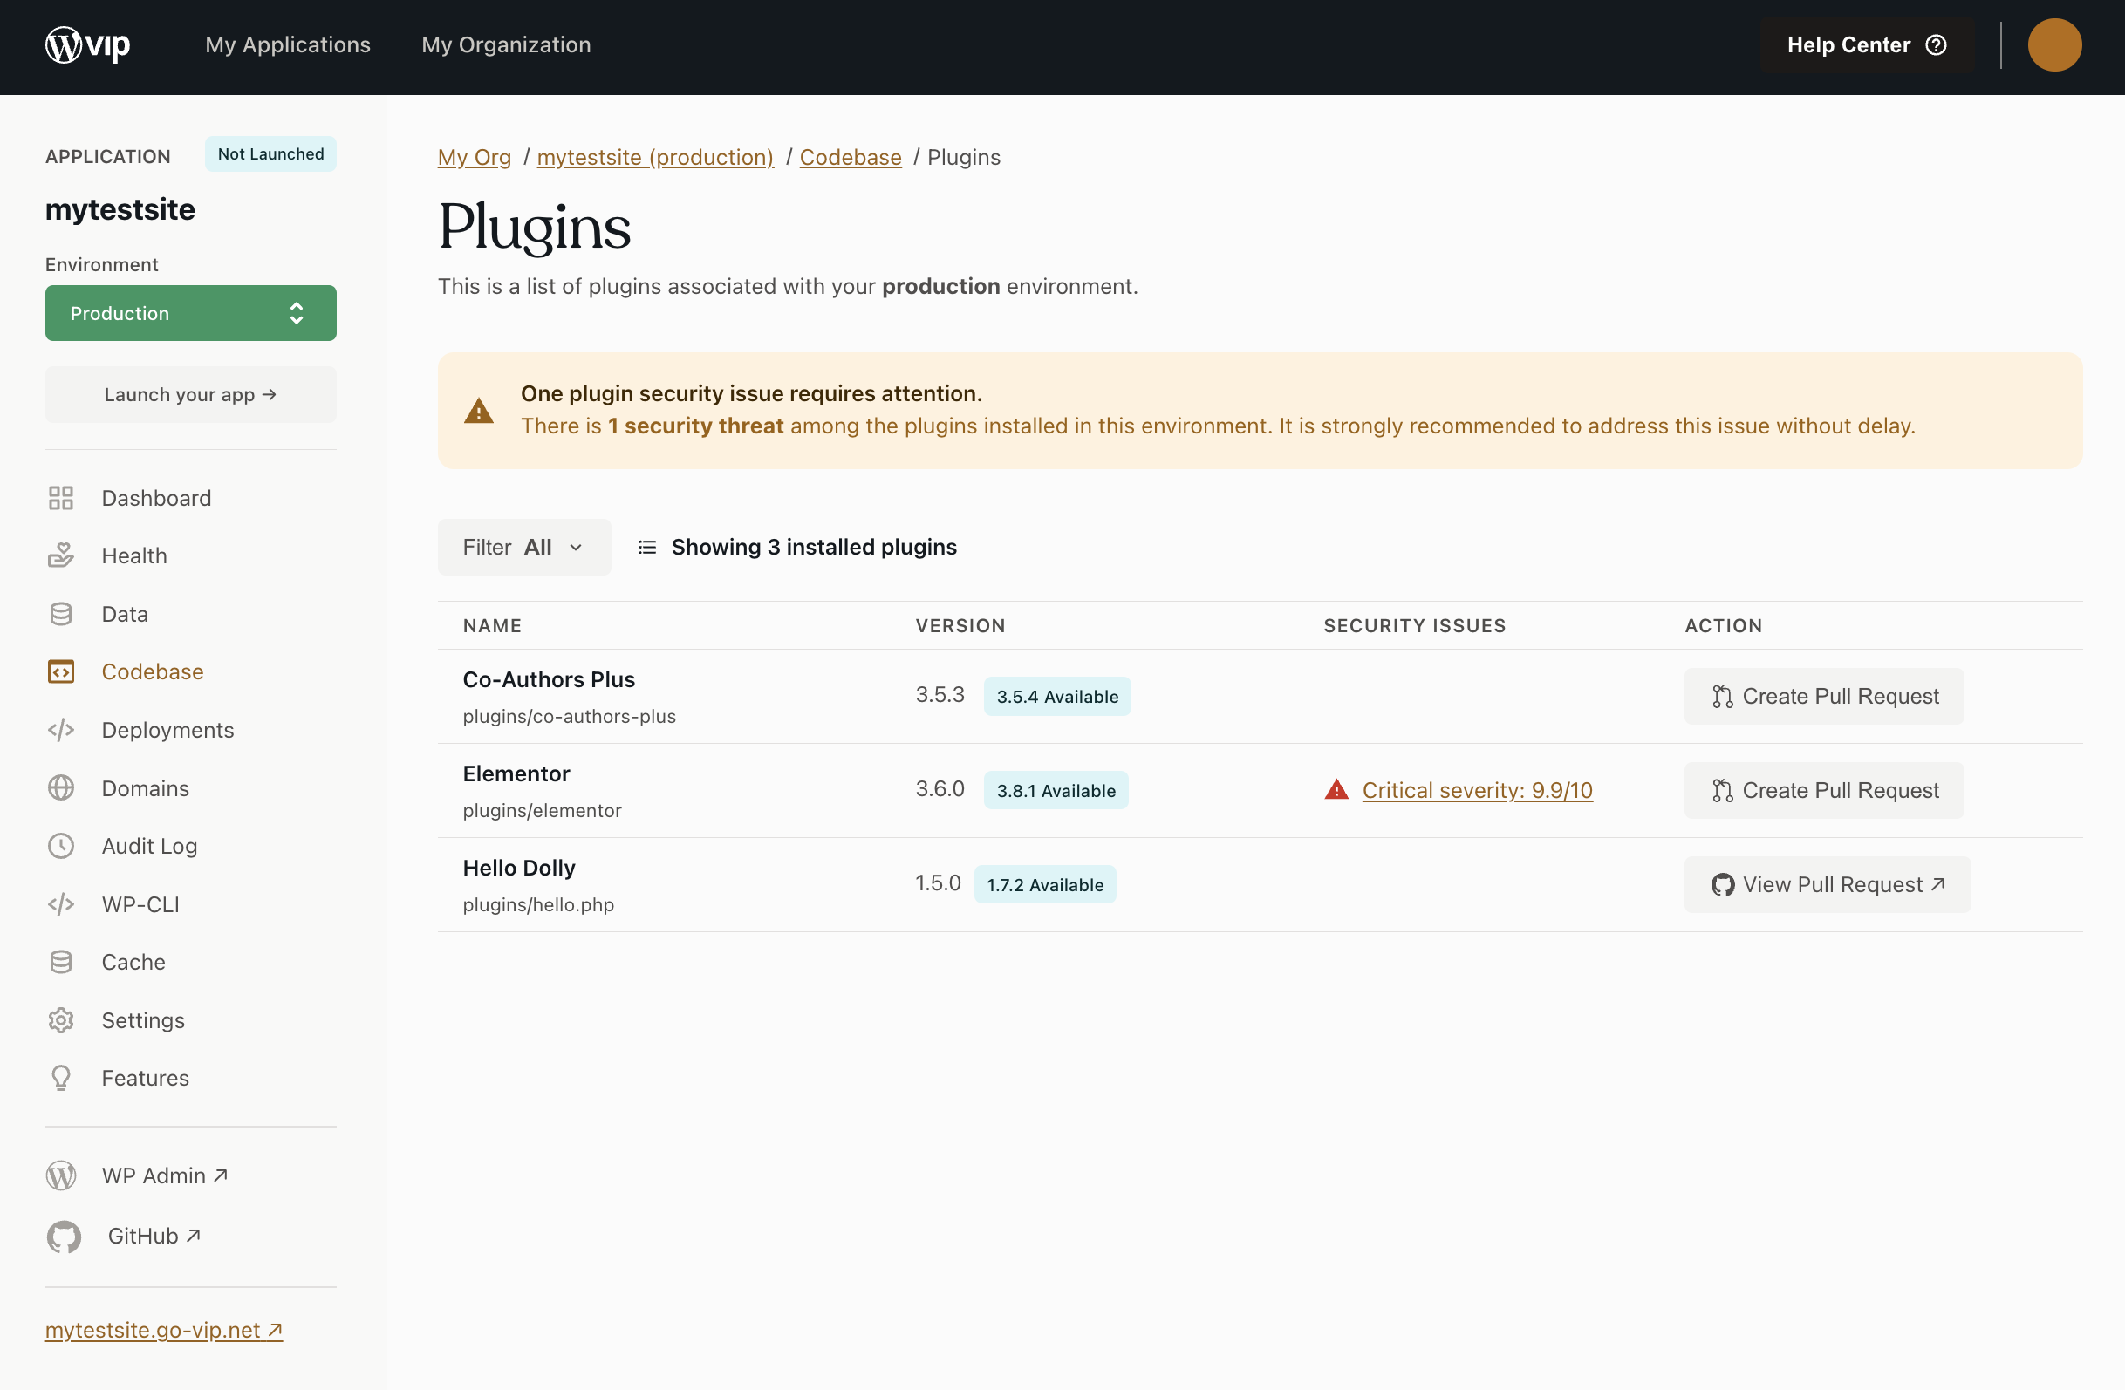
Task: Open Dashboard from the sidebar
Action: (156, 498)
